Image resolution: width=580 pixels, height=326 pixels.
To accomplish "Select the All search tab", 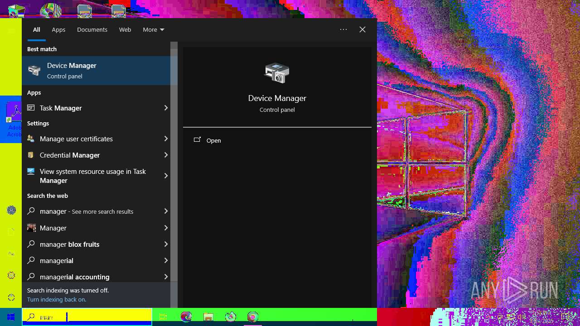I will (37, 29).
